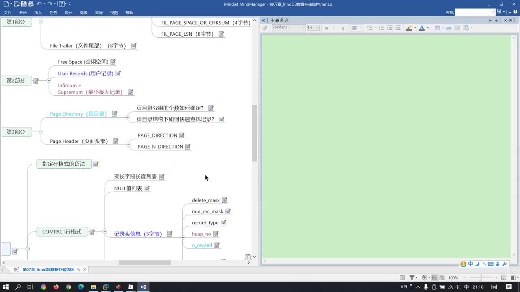The image size is (520, 292).
Task: Toggle Chinese input mode on the IME toolbar
Action: coord(470,264)
